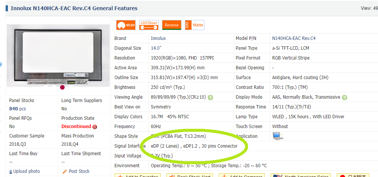Open the Post Stock link

point(79,171)
